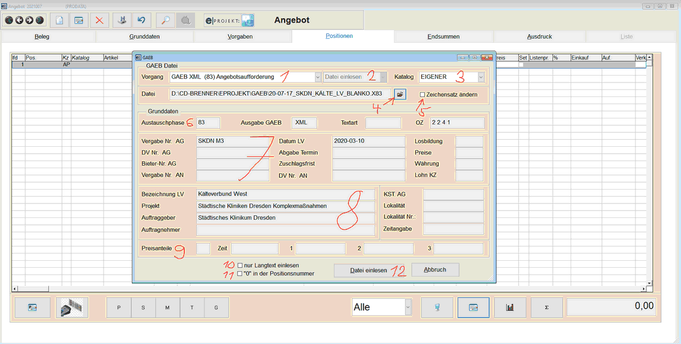Open the Grunddaten tab
Image resolution: width=681 pixels, height=344 pixels.
pos(144,37)
